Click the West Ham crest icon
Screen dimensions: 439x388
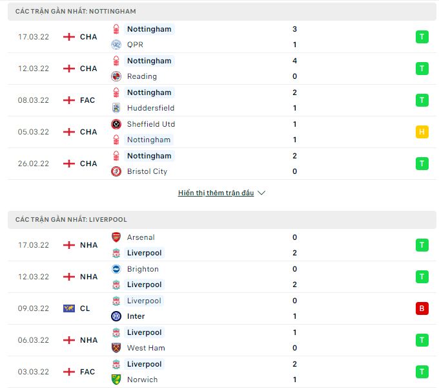(116, 348)
